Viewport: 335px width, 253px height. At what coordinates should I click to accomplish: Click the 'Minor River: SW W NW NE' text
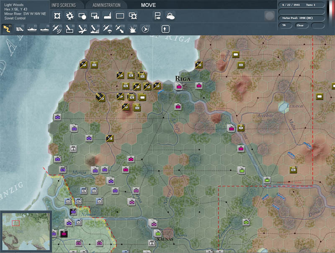(25, 14)
